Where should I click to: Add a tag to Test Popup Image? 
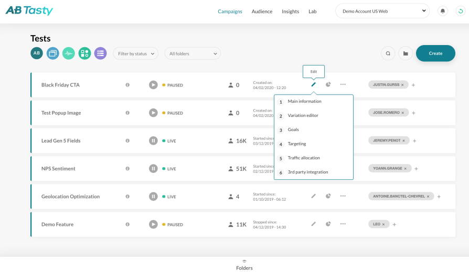pos(413,113)
